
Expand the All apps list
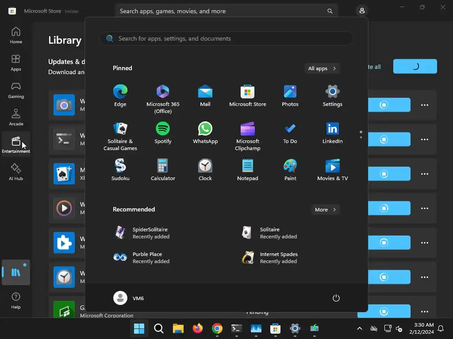pos(322,68)
